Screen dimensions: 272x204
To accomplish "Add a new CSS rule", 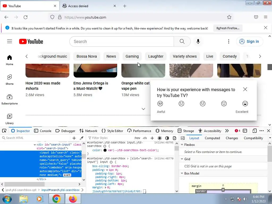I will click(152, 138).
